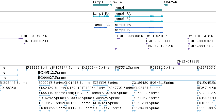
Task: Click the CO187484 feature
Action: (198, 106)
